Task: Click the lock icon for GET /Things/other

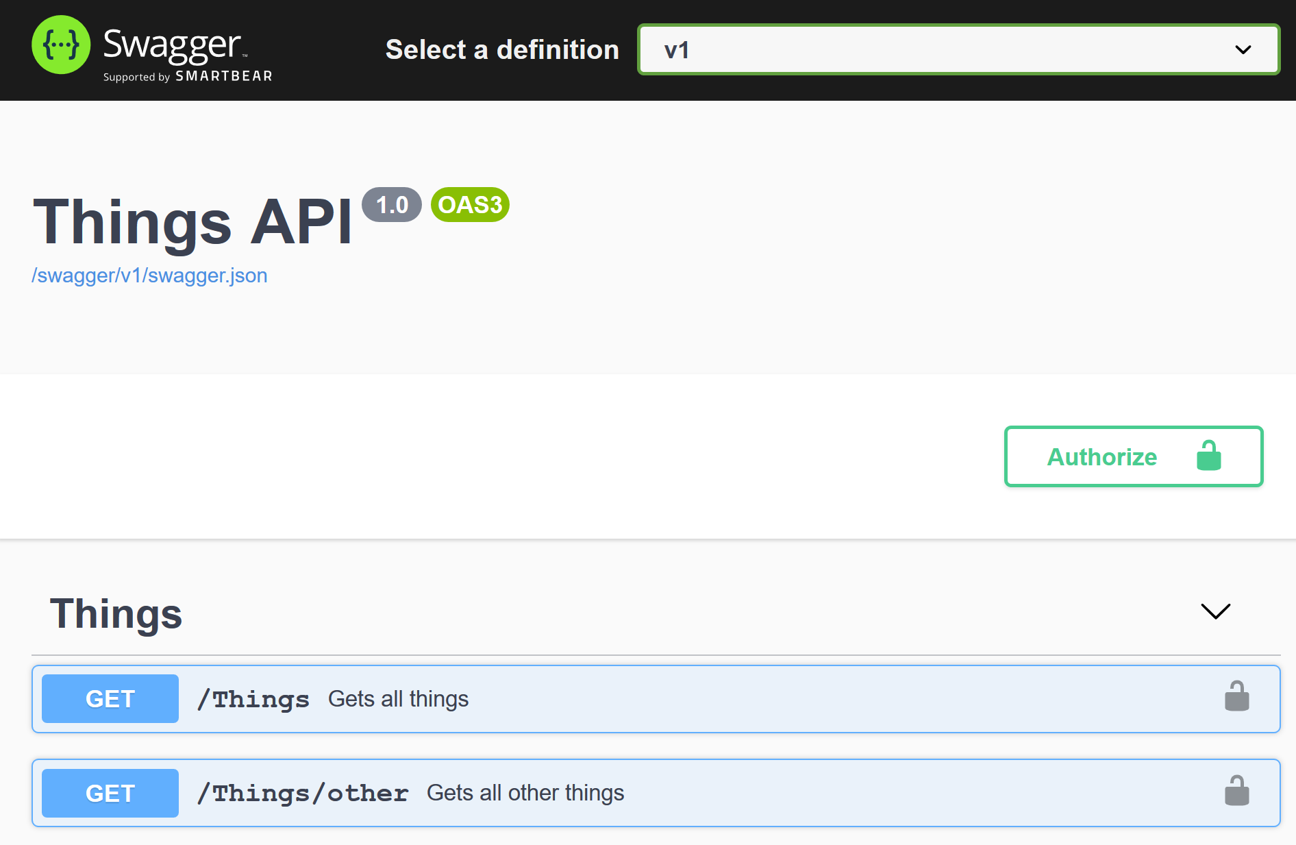Action: pyautogui.click(x=1237, y=792)
